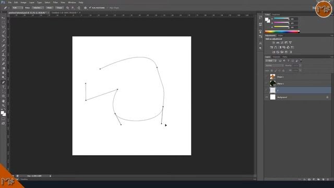Click the Vibrance adjustment icon

290,43
